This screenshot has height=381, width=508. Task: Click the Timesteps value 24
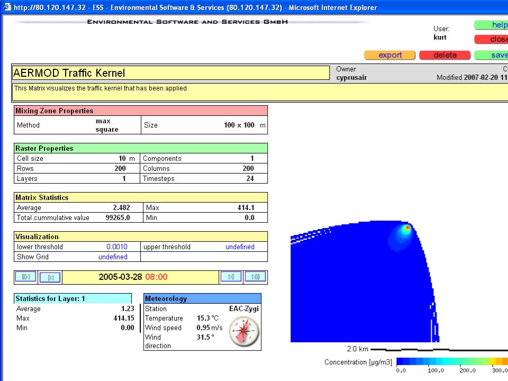pos(250,178)
